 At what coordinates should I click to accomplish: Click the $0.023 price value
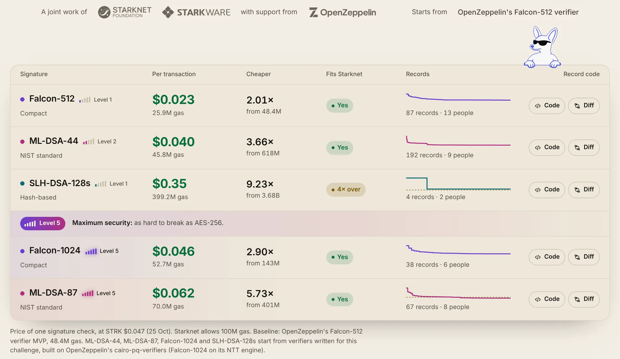click(173, 100)
